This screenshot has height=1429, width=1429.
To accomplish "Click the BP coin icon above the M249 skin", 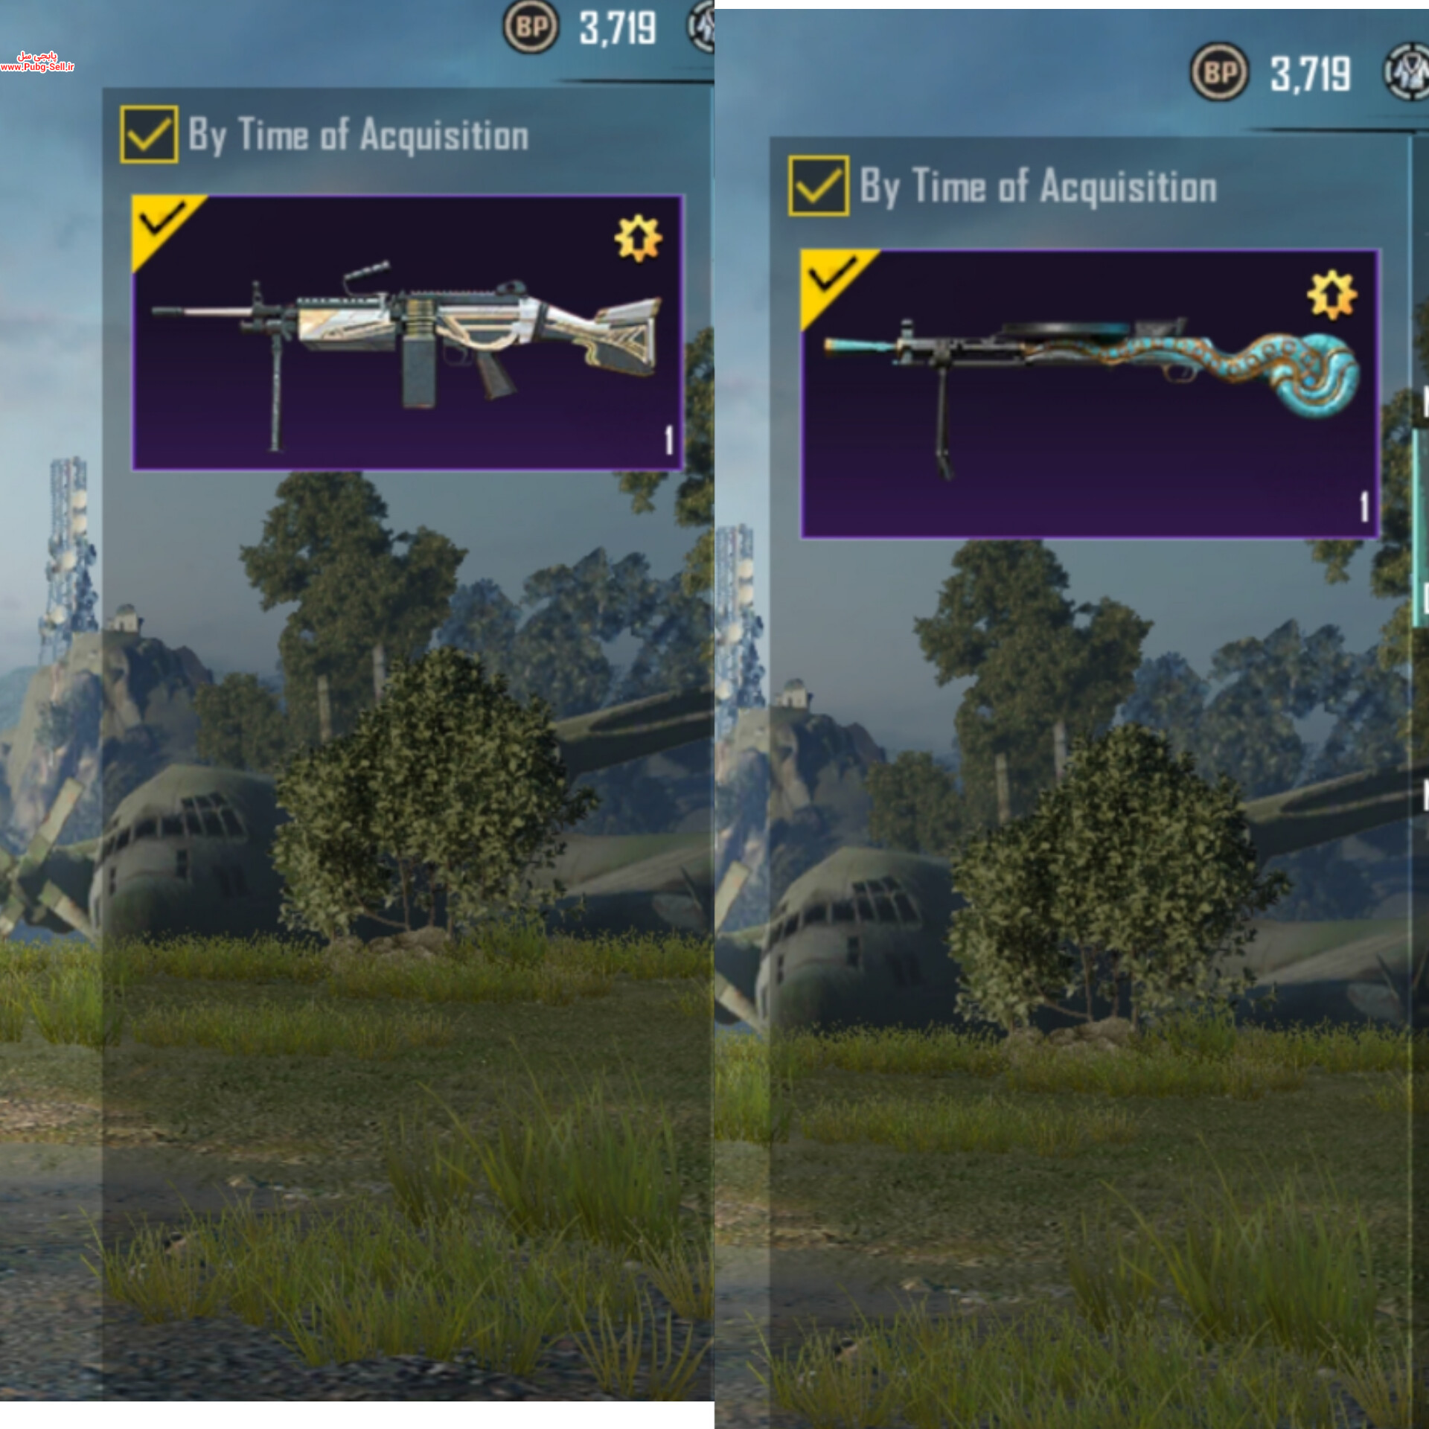I will tap(531, 28).
